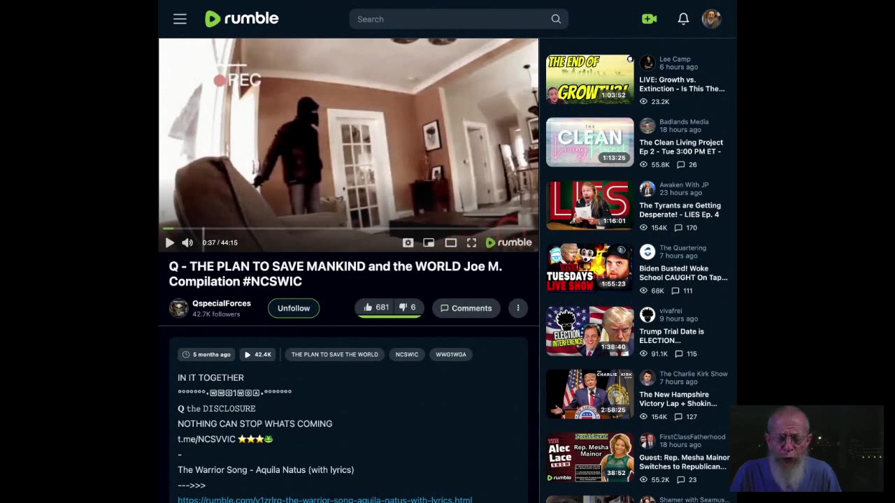Image resolution: width=895 pixels, height=503 pixels.
Task: Click comments icon on The Quartering video
Action: pyautogui.click(x=675, y=291)
